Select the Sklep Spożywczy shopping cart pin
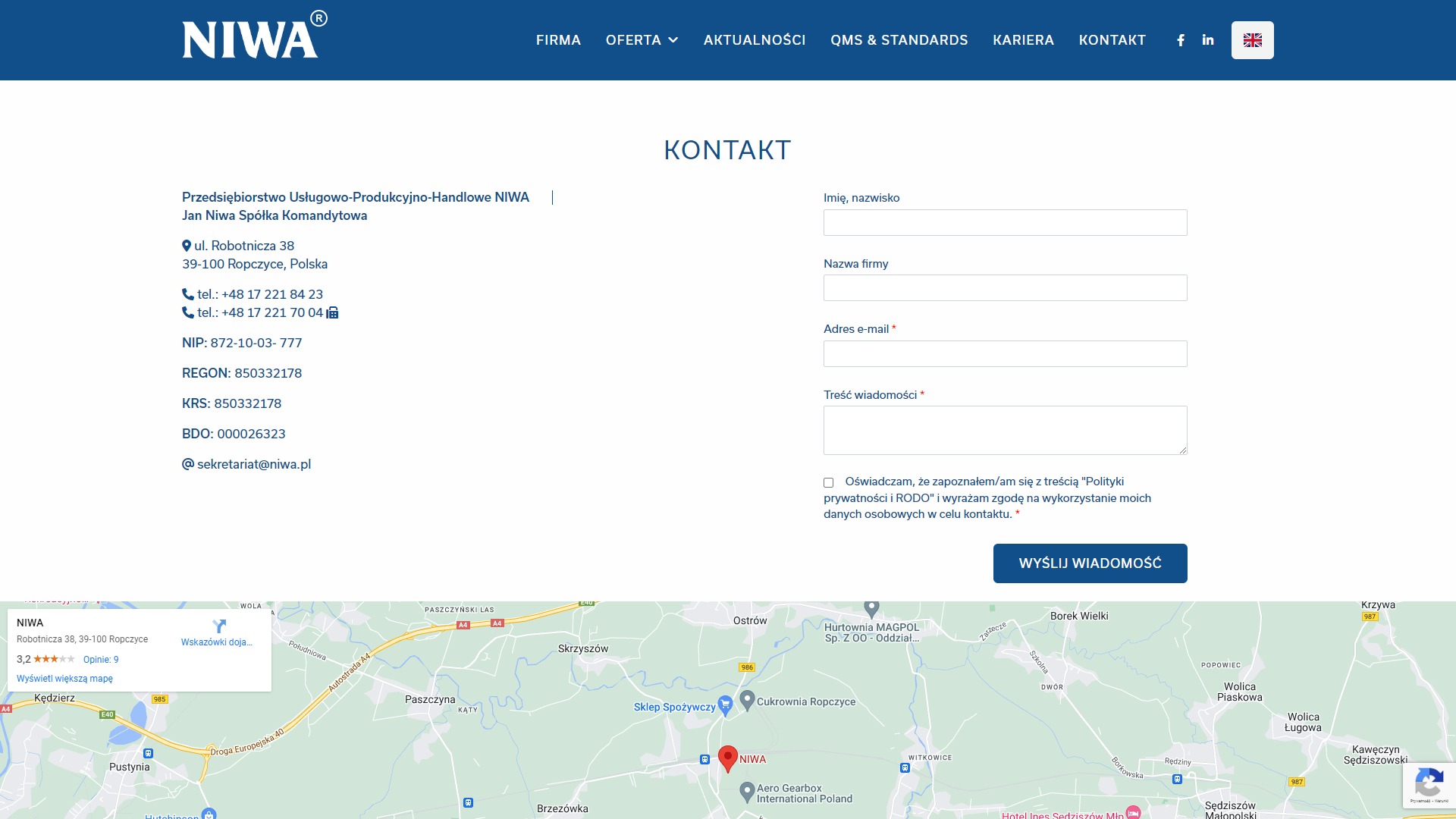This screenshot has width=1456, height=819. click(725, 706)
